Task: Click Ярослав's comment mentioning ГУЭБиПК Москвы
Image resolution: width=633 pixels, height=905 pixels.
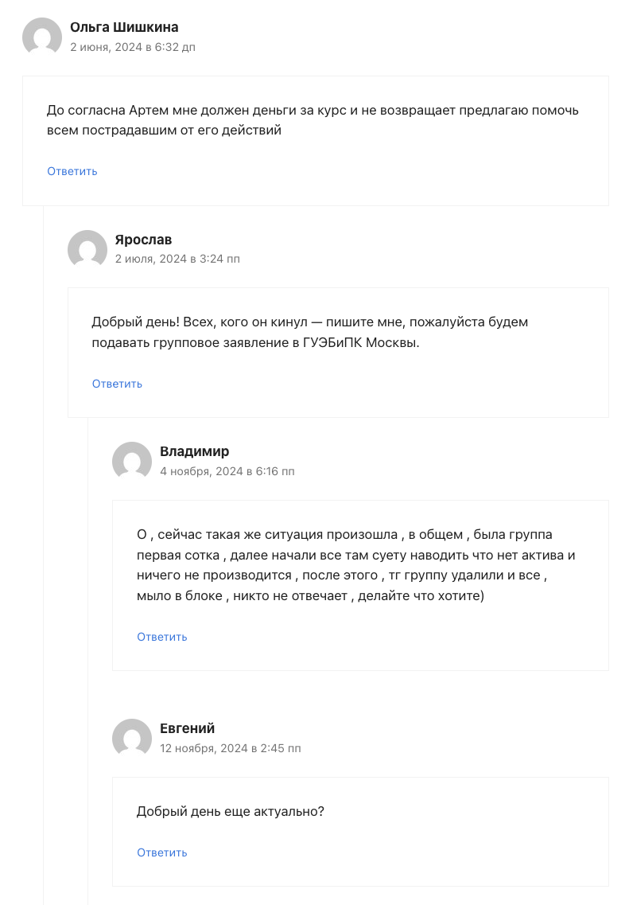Action: click(309, 333)
